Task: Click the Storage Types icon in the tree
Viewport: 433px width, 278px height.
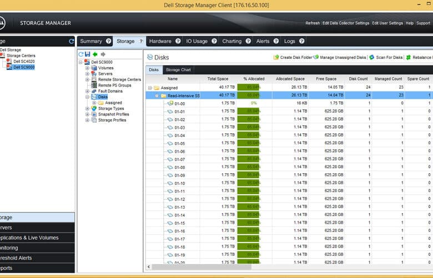Action: tap(94, 109)
